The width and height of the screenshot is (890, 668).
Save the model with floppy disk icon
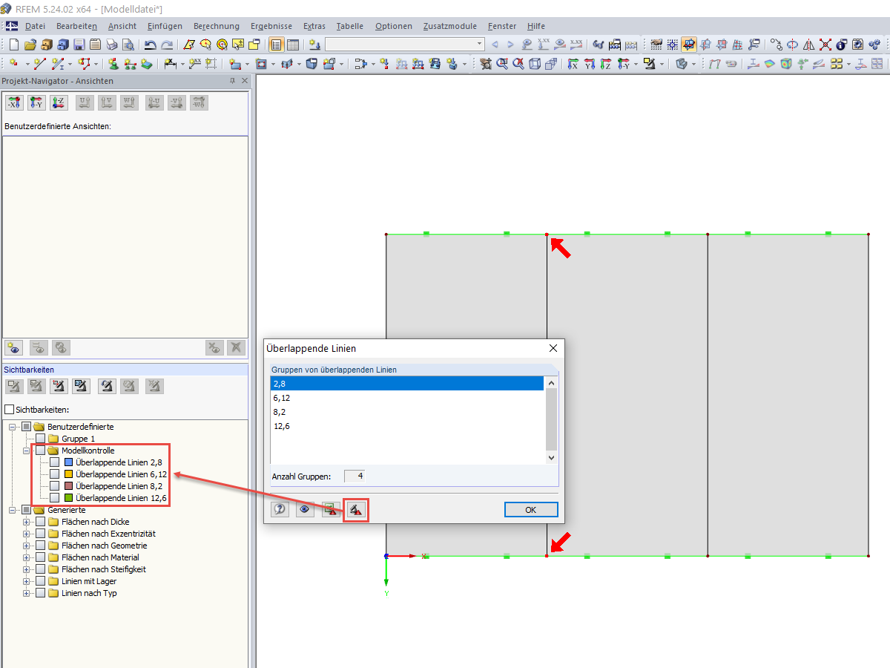point(79,45)
